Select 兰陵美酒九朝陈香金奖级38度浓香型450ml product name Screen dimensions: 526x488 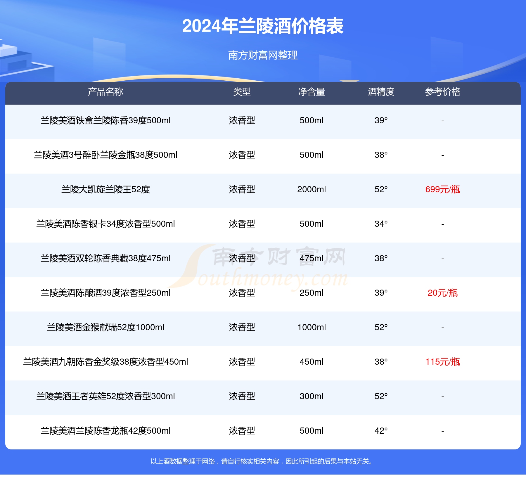(x=105, y=362)
